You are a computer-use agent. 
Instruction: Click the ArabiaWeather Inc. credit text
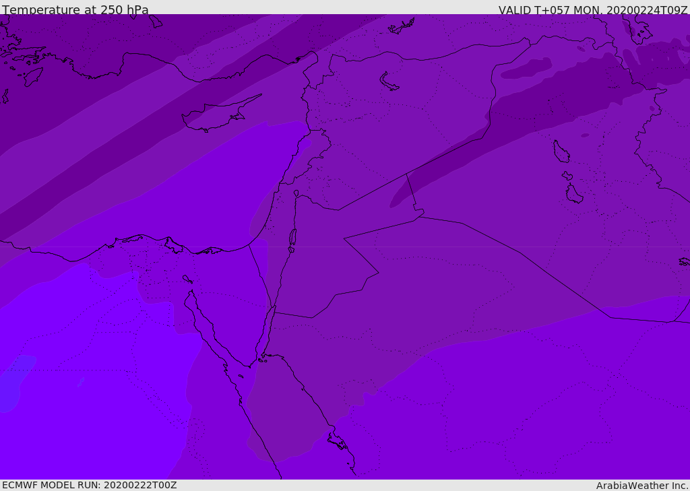pos(641,486)
